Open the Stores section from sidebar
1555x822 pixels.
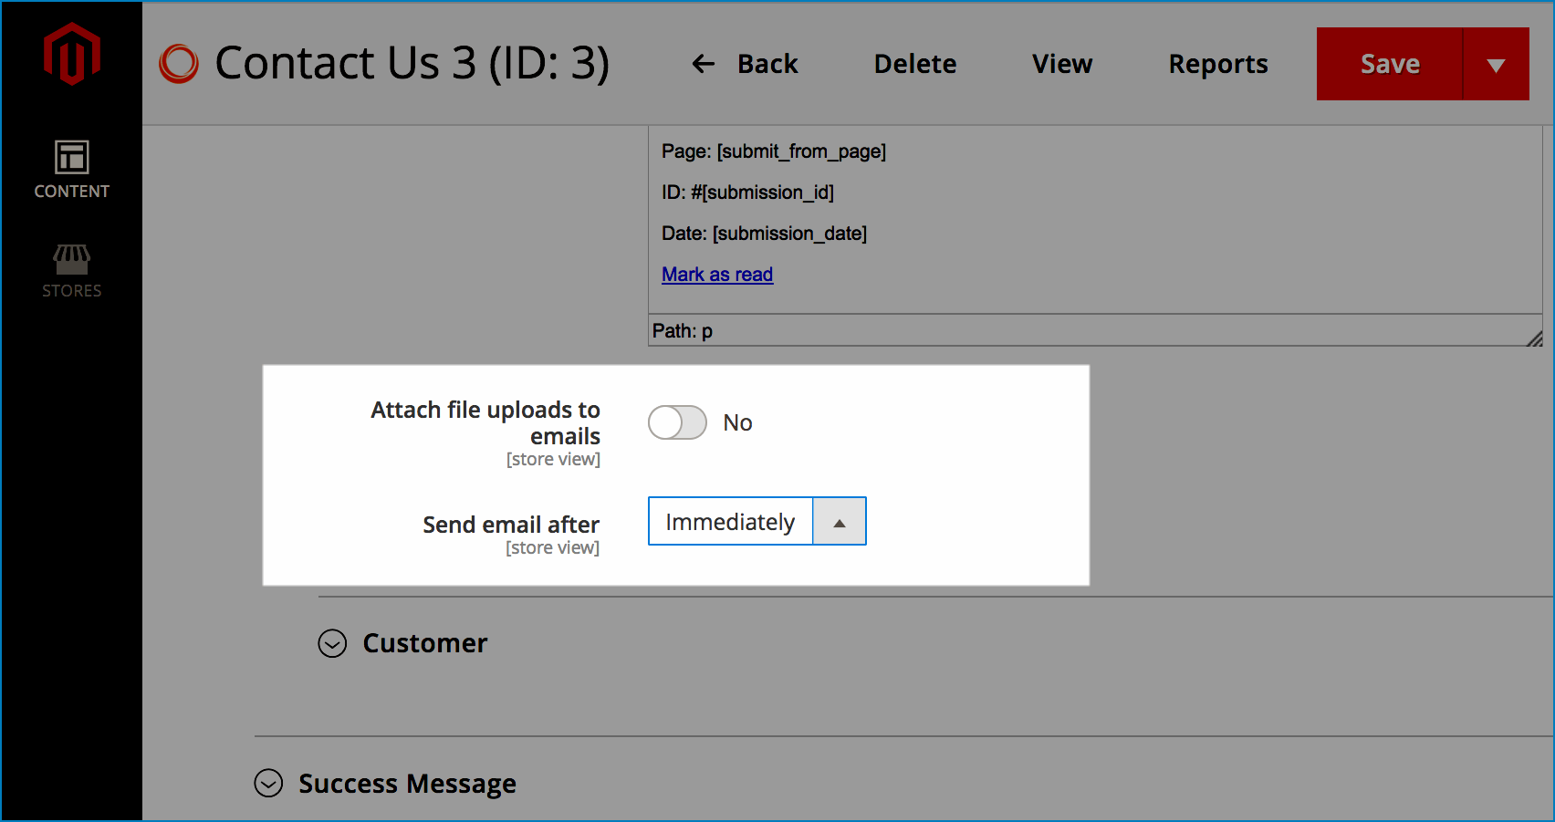(72, 270)
